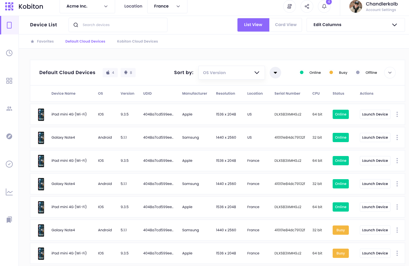Viewport: 409px width, 266px height.
Task: Click the Online status legend dot
Action: (302, 73)
